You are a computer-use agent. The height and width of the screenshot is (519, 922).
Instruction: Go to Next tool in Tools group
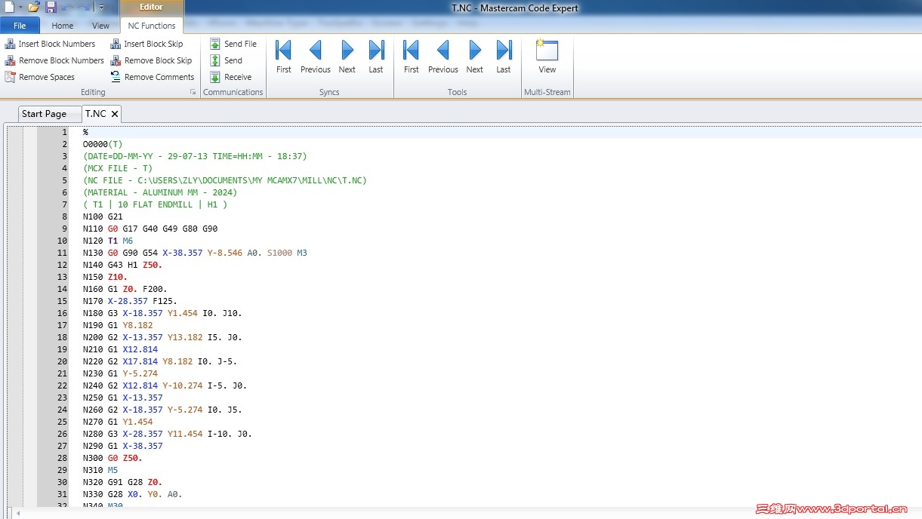(x=475, y=57)
